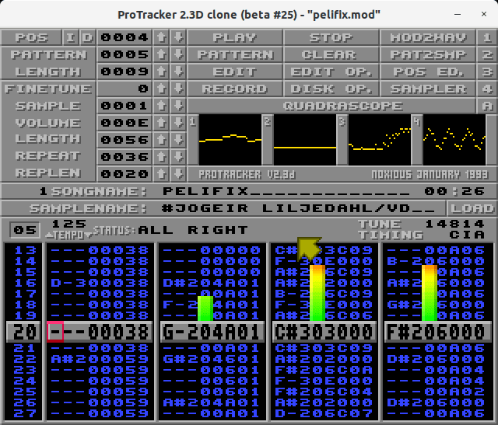Click note G-204A01 in current row
The image size is (498, 425).
(212, 332)
